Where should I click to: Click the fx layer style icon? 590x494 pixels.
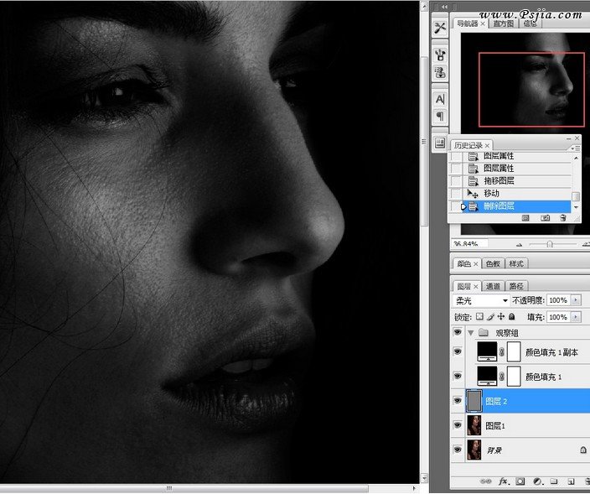pos(504,482)
